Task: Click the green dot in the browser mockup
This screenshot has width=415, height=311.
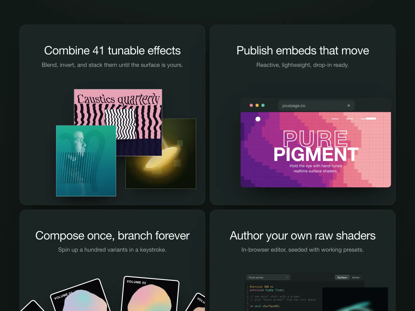Action: 263,105
